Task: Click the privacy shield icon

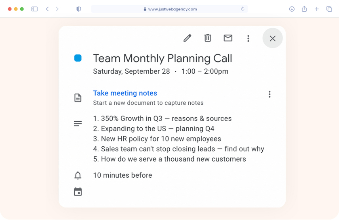Action: [x=78, y=9]
